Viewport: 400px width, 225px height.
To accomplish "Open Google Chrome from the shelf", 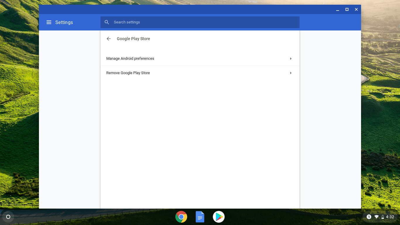I will point(181,217).
